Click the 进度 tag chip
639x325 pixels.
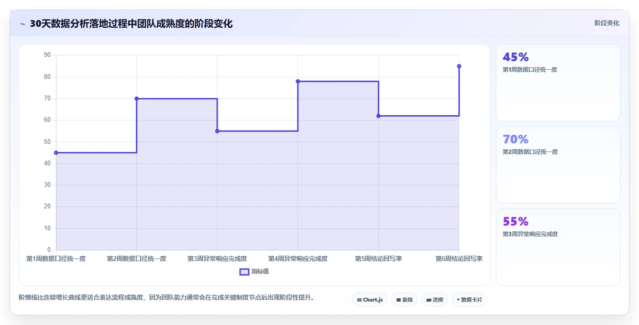click(x=434, y=300)
